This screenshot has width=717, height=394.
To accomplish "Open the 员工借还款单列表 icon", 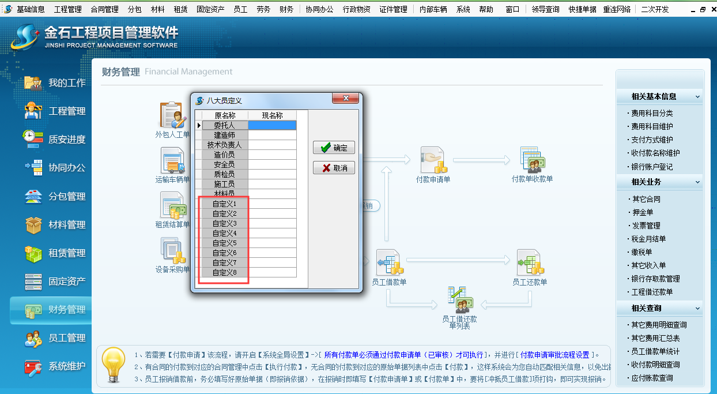I will pyautogui.click(x=459, y=308).
